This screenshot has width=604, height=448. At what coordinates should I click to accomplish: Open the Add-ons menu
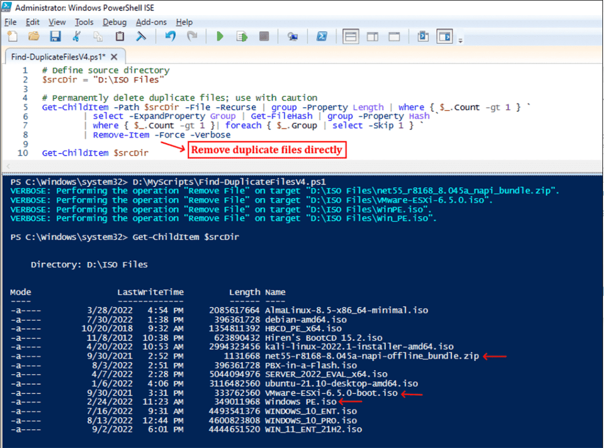pos(151,22)
